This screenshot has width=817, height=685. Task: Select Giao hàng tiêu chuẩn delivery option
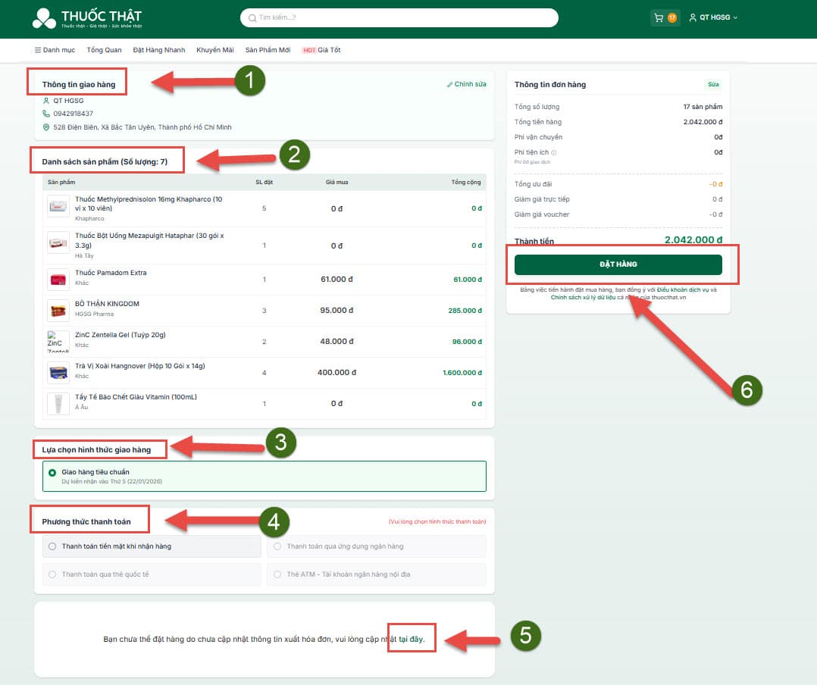[52, 473]
